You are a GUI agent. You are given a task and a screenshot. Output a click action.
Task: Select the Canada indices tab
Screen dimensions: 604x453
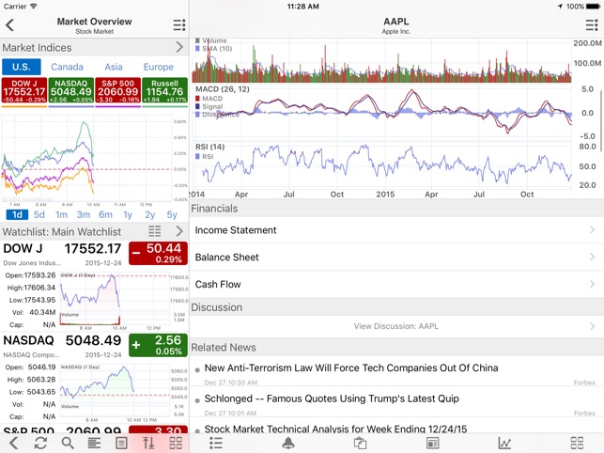(x=67, y=67)
